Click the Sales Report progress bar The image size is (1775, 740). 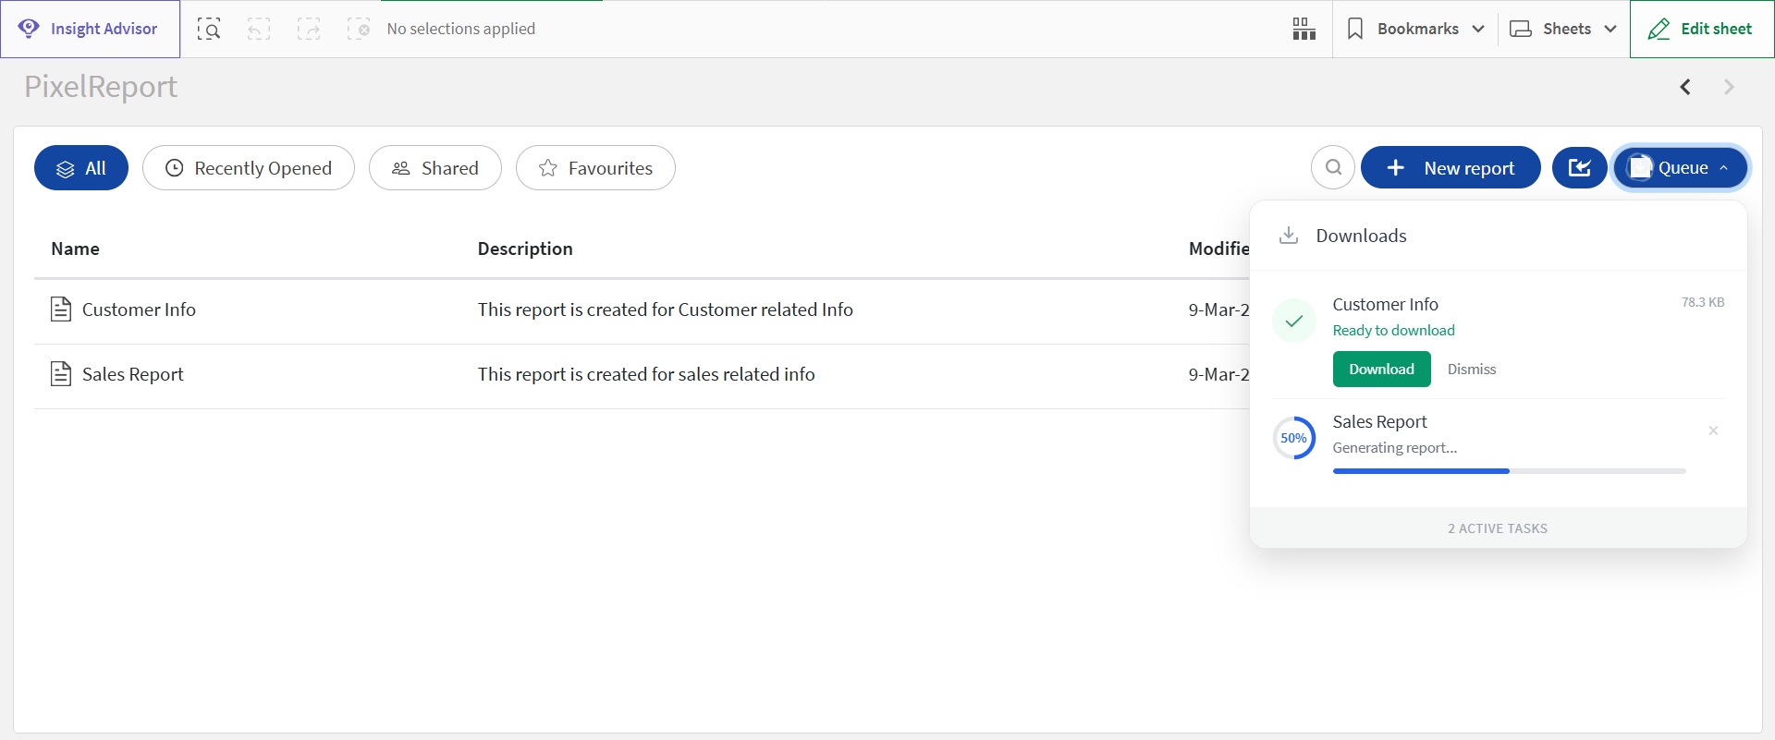pyautogui.click(x=1509, y=471)
